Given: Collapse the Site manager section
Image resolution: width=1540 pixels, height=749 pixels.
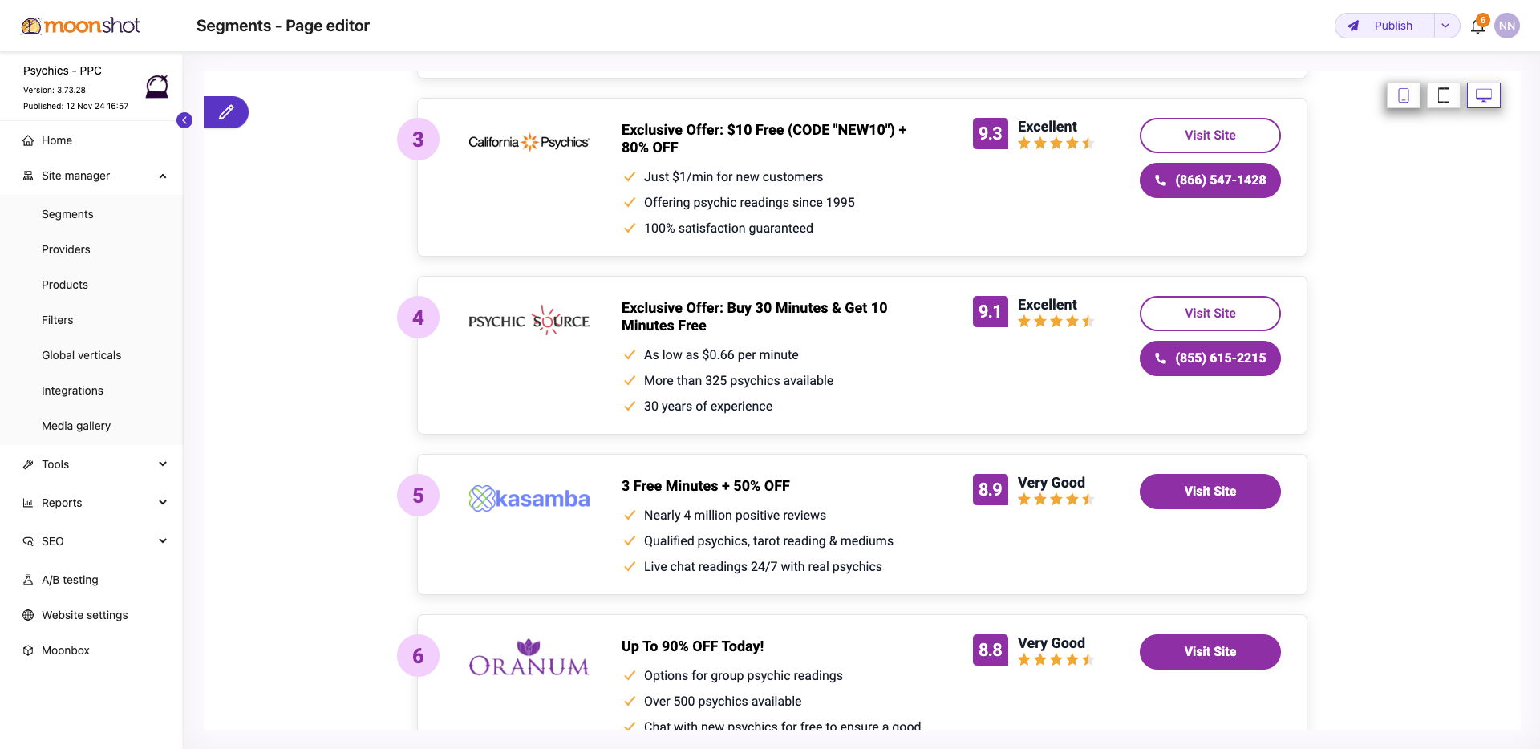Looking at the screenshot, I should pos(163,176).
